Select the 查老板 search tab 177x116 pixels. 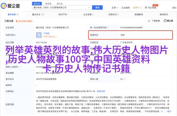(48, 4)
